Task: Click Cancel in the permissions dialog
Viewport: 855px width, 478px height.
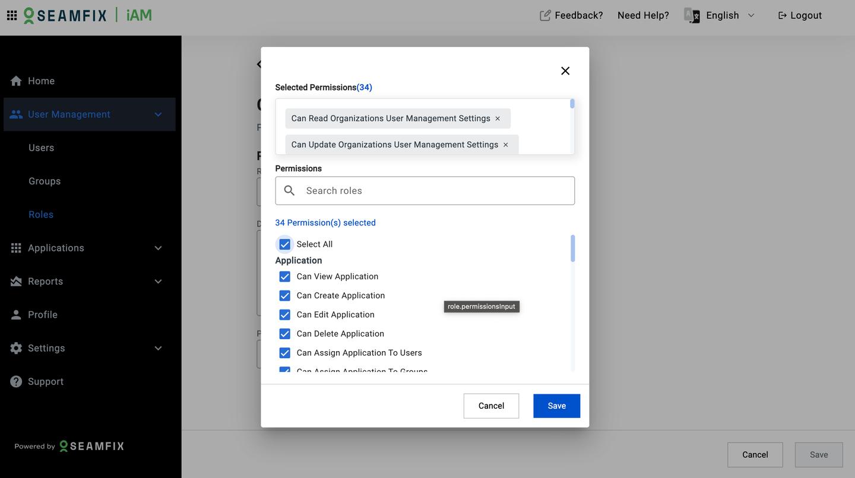Action: [x=491, y=406]
